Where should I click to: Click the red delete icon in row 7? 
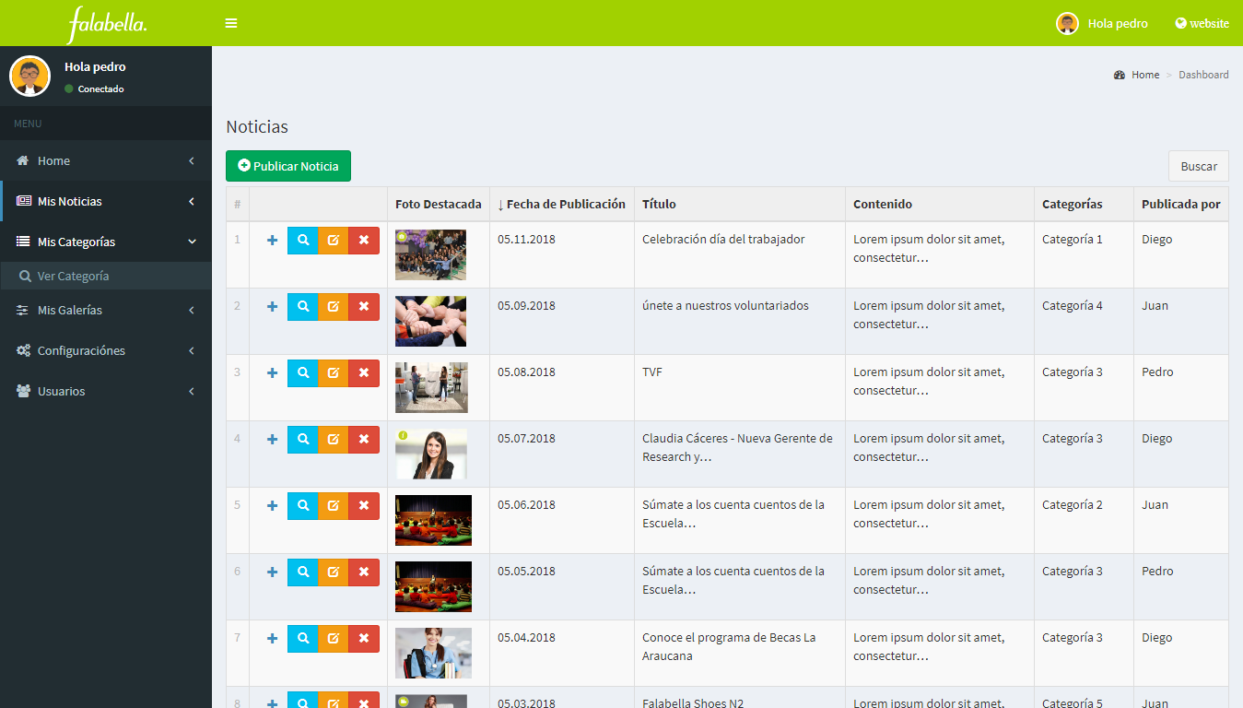(x=363, y=638)
